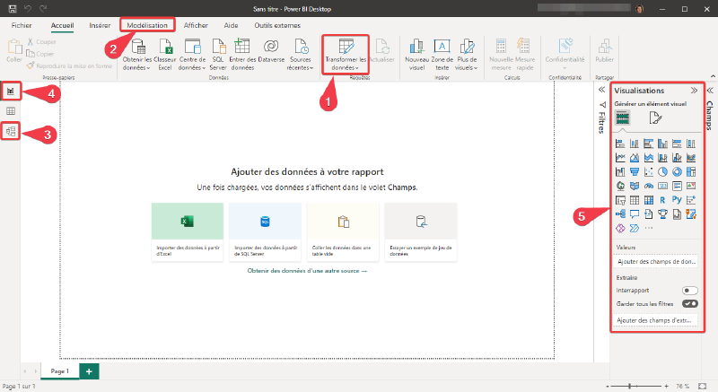This screenshot has height=392, width=718.
Task: Add the slicer visual
Action: click(x=620, y=200)
